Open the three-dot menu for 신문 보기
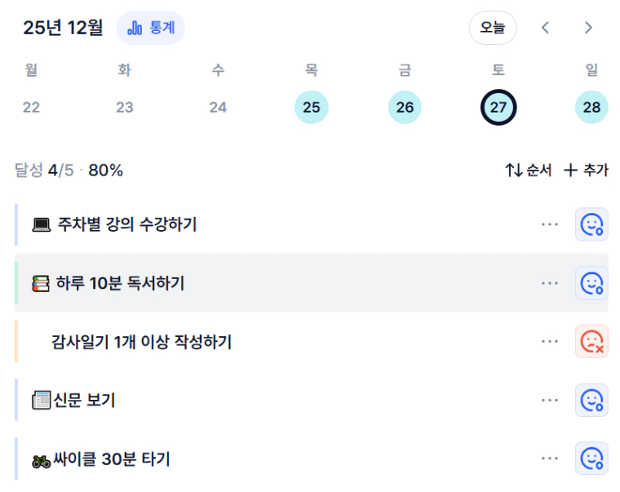The width and height of the screenshot is (620, 492). pyautogui.click(x=550, y=401)
